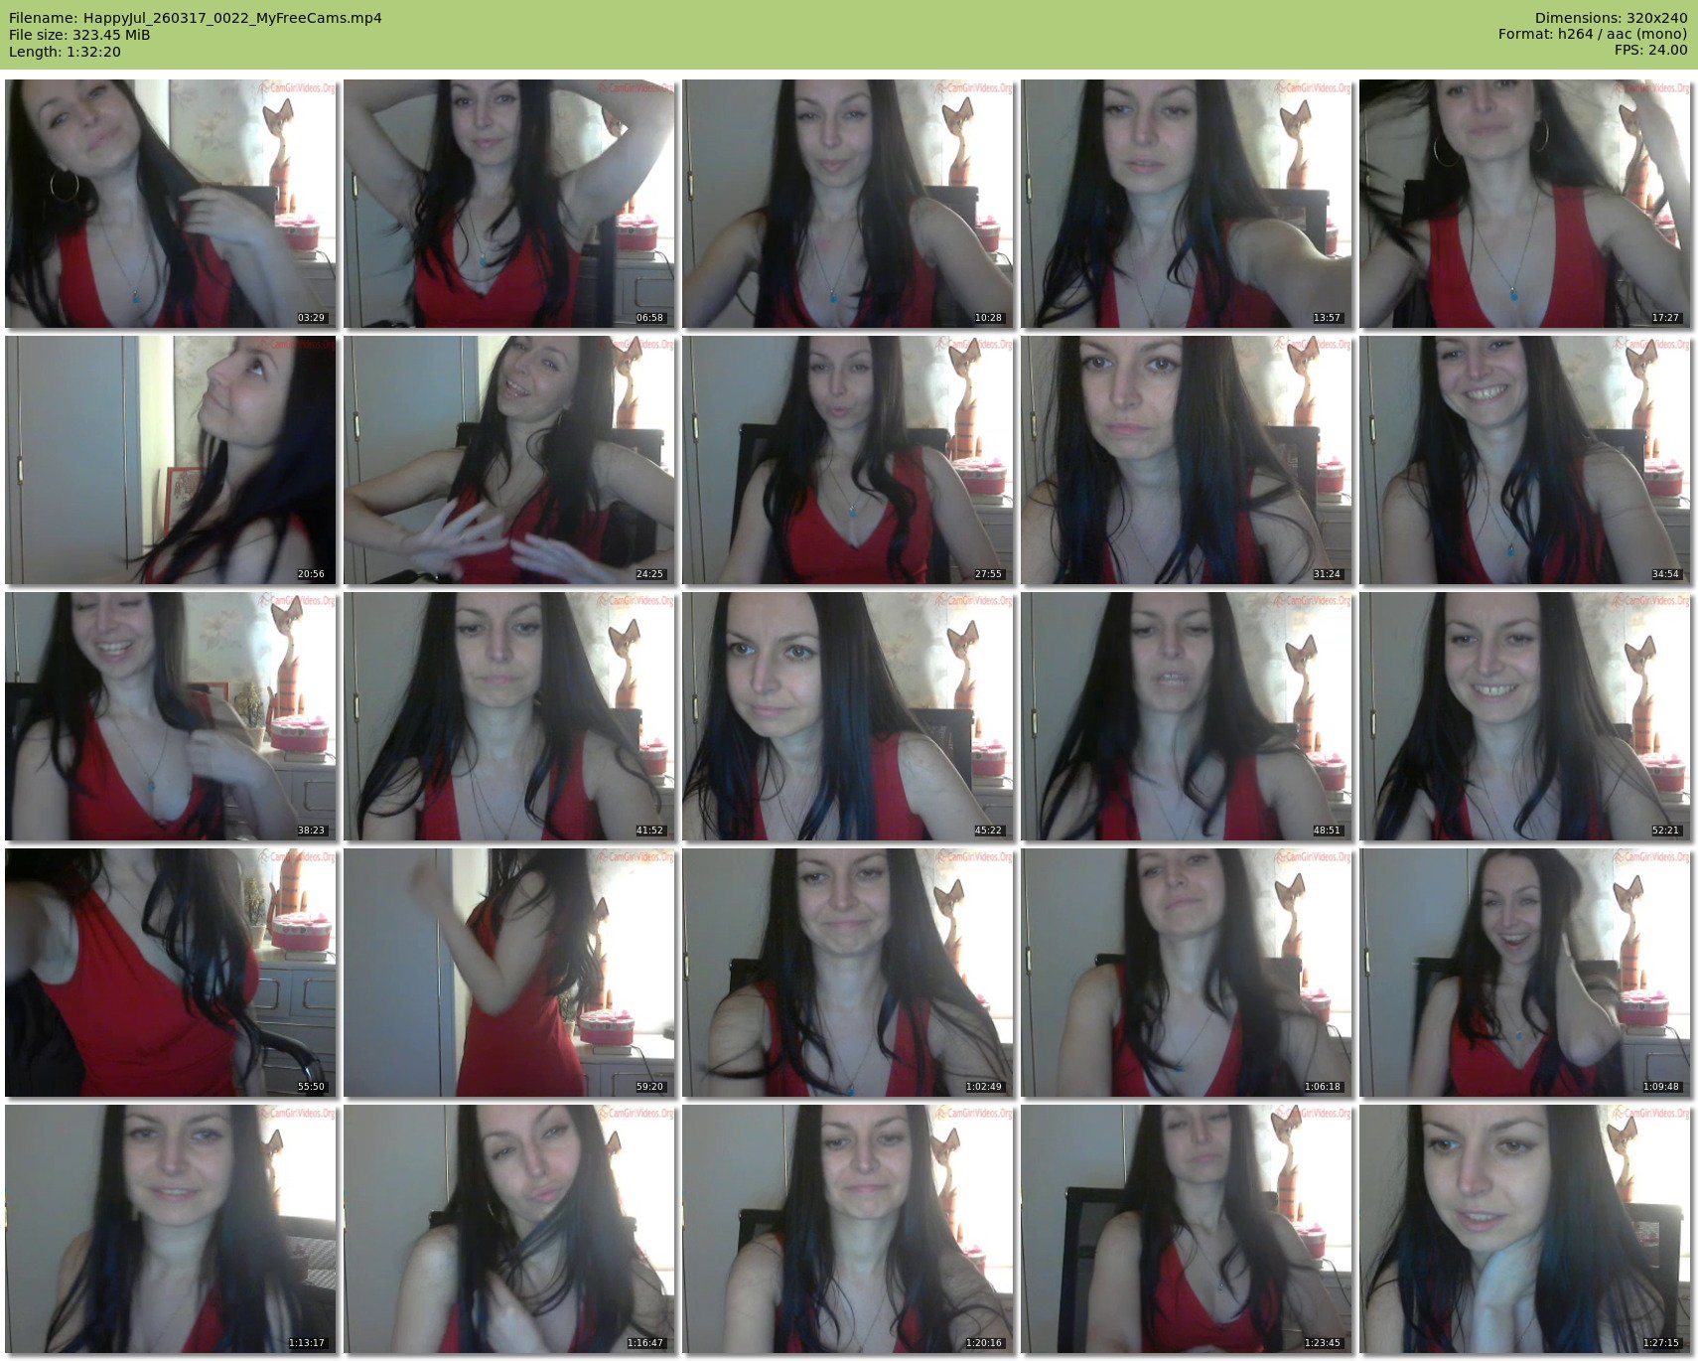Open the thumbnail timestamped 1:09:48
Viewport: 1698px width, 1361px height.
click(1525, 973)
